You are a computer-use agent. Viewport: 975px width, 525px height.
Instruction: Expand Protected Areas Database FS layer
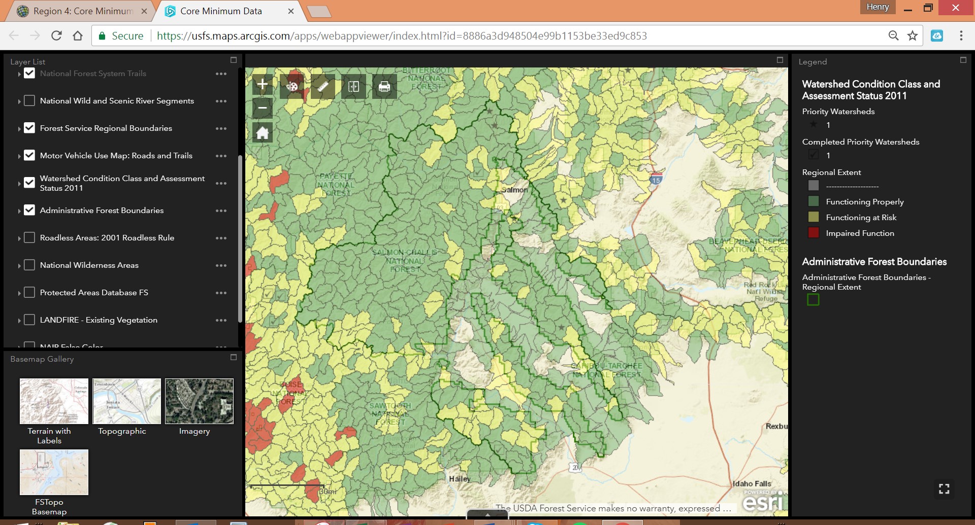[19, 293]
